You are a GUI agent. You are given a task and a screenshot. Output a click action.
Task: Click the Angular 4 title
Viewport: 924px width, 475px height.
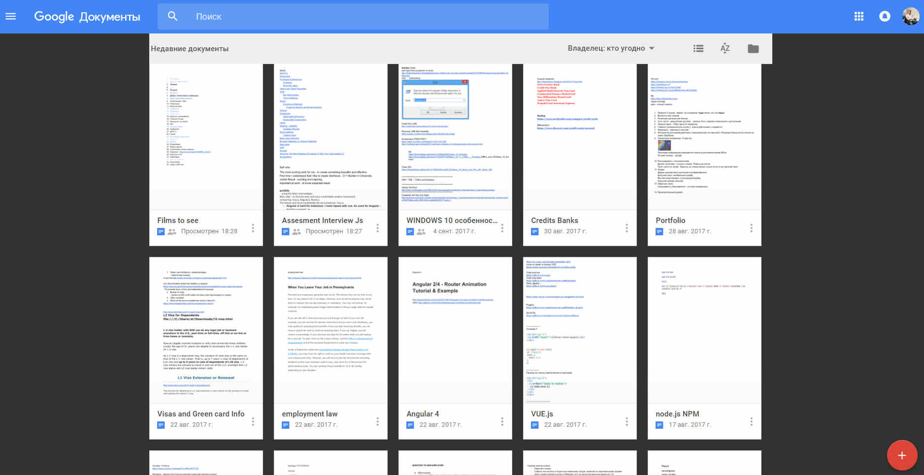coord(423,414)
